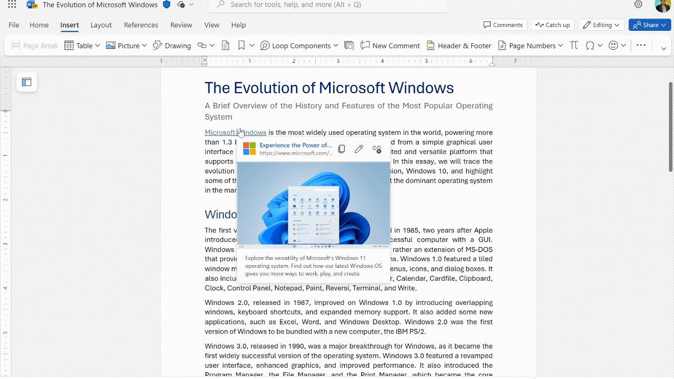Open the New Comment tool

[x=390, y=45]
